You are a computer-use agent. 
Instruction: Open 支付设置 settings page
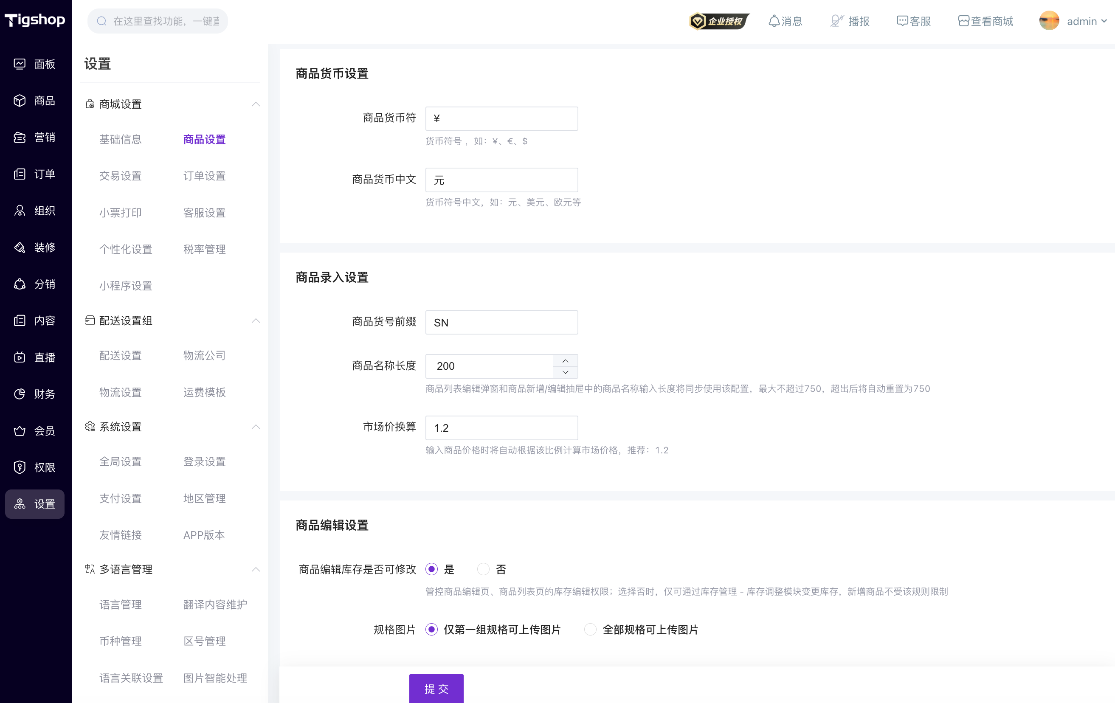121,498
